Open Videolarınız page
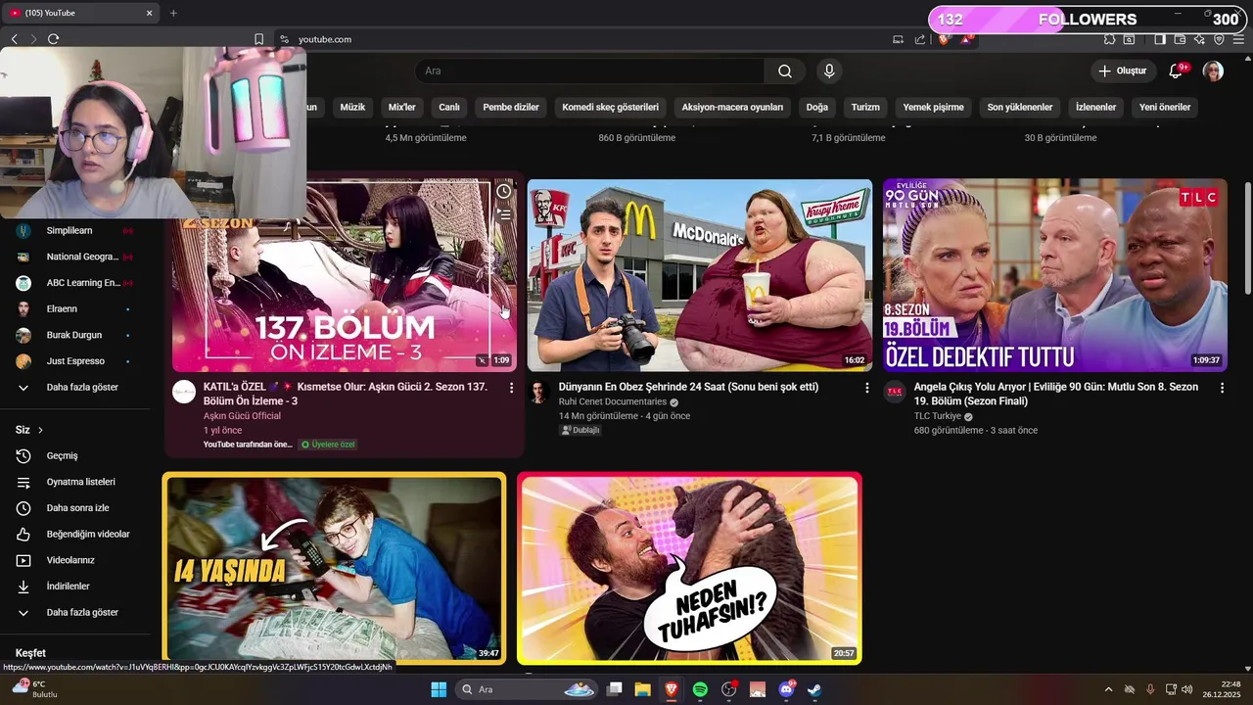Image resolution: width=1253 pixels, height=705 pixels. [x=75, y=560]
